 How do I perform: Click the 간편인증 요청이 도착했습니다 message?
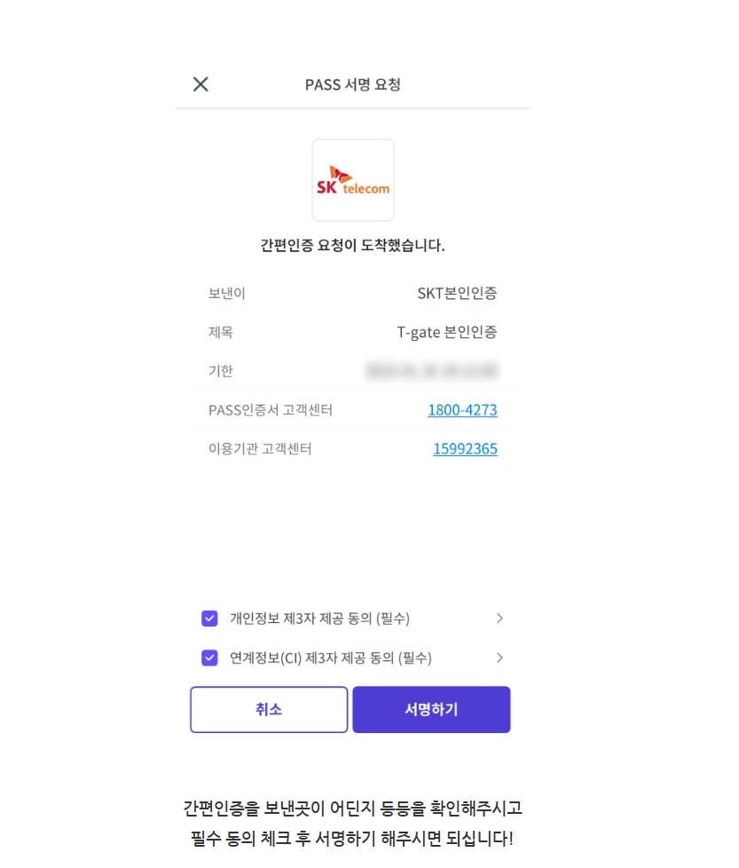pos(353,245)
